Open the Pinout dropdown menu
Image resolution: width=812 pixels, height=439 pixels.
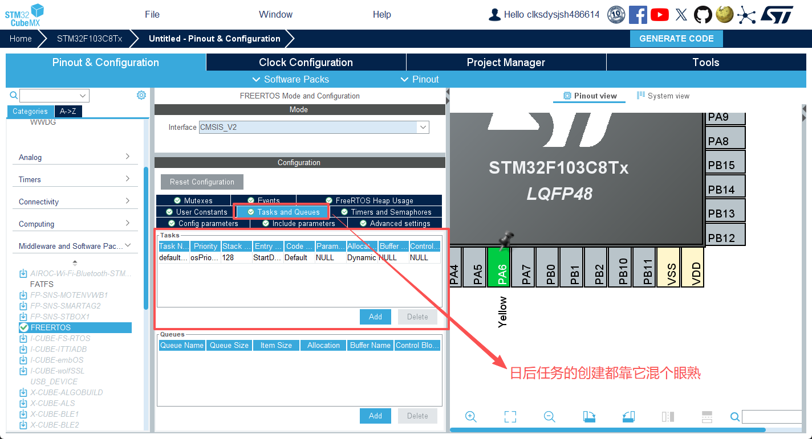[x=420, y=79]
